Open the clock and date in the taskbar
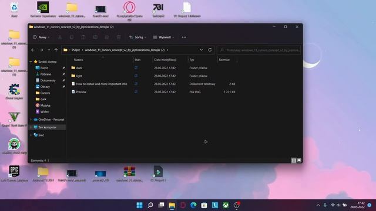 [357, 205]
